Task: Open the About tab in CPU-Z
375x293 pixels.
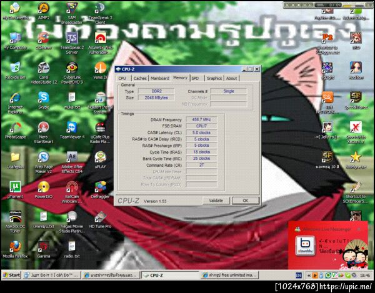Action: (x=231, y=78)
